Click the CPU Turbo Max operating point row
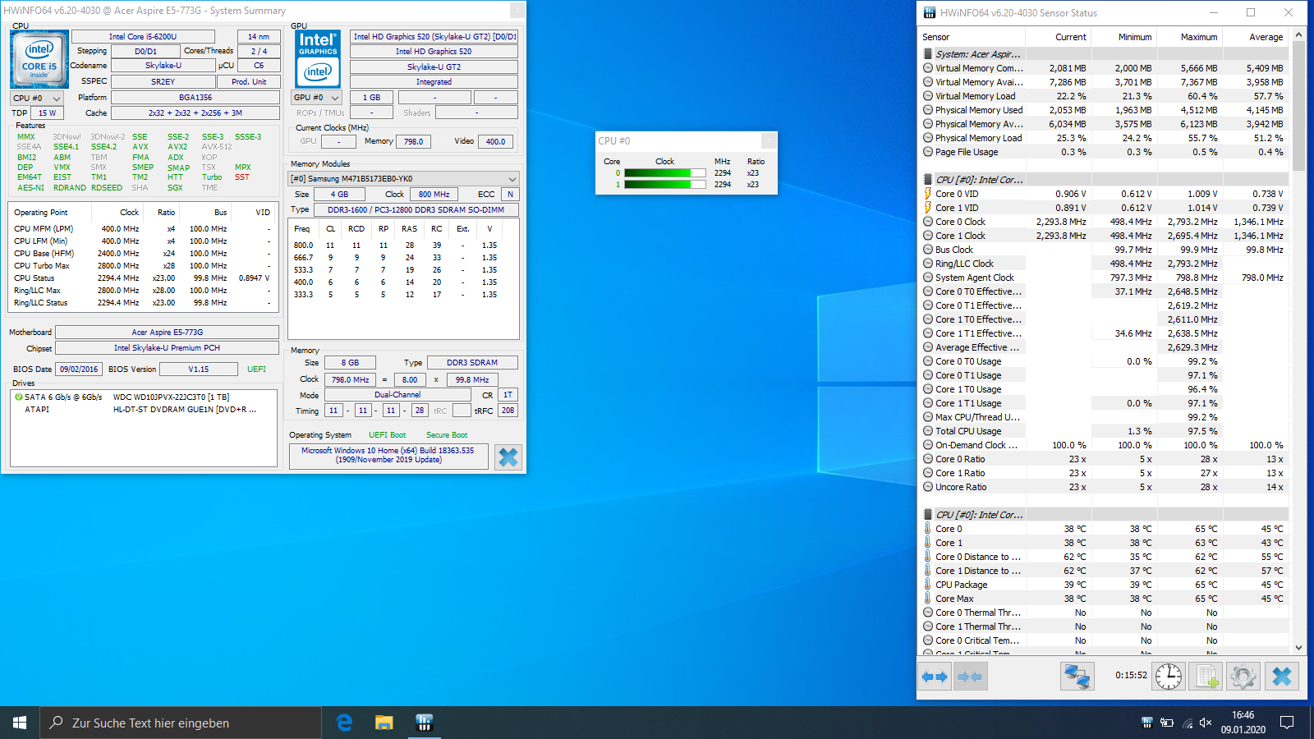 (x=143, y=266)
